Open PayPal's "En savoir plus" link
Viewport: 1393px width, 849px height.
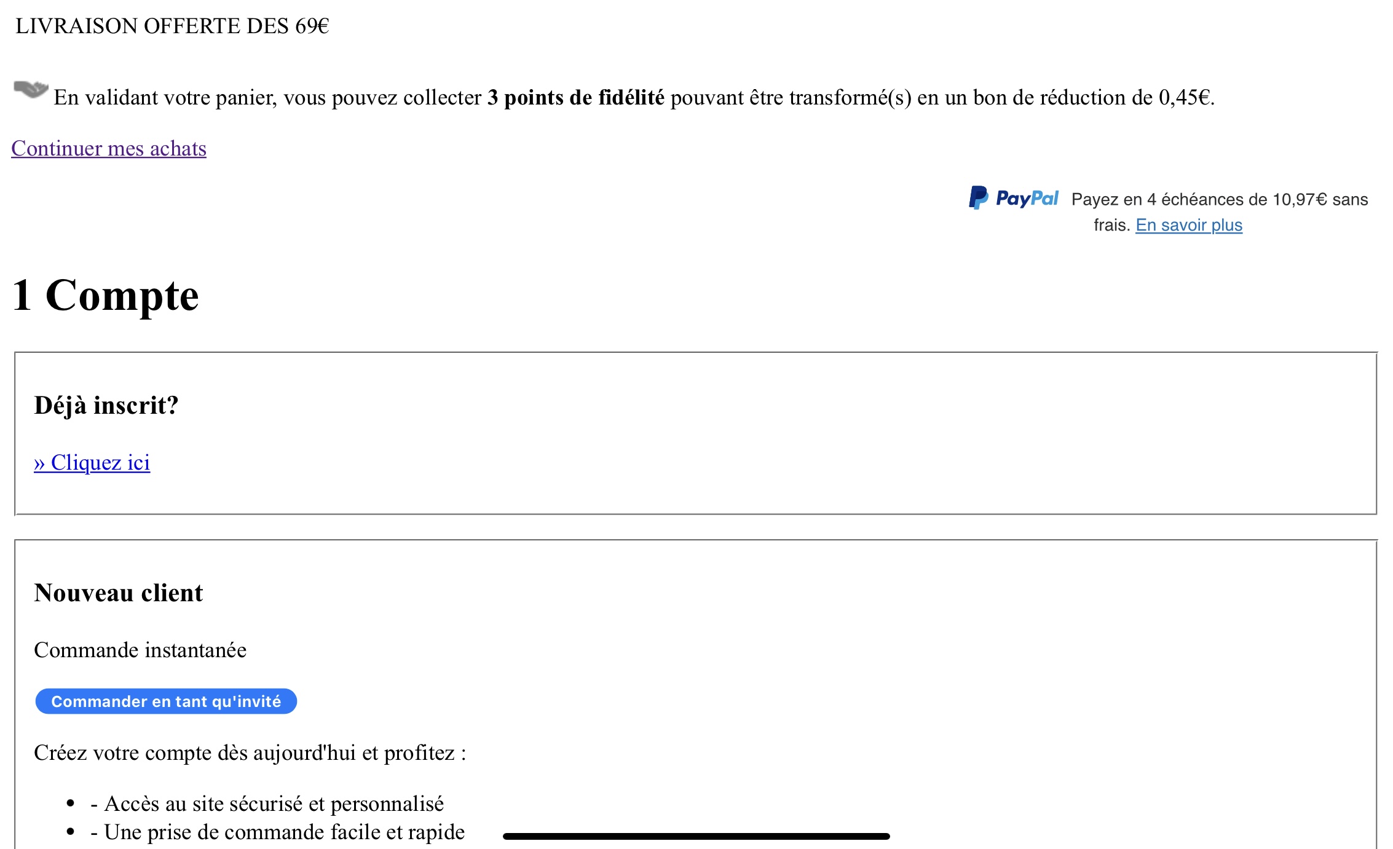[x=1188, y=226]
